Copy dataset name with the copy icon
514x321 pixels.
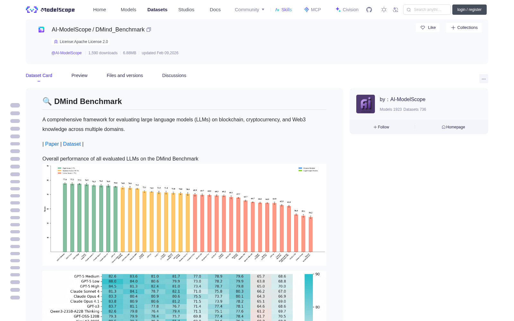(149, 30)
